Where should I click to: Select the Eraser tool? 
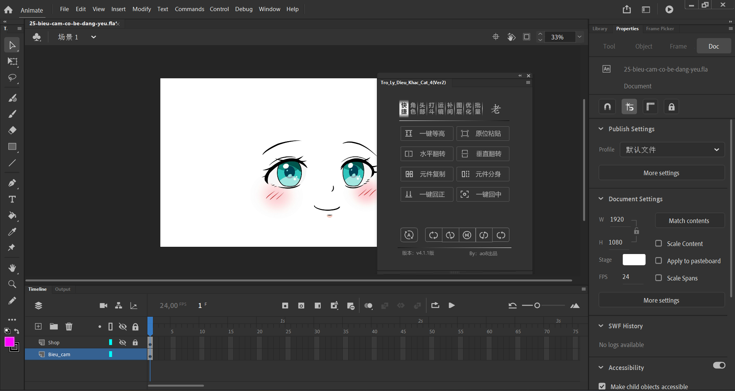pos(12,130)
